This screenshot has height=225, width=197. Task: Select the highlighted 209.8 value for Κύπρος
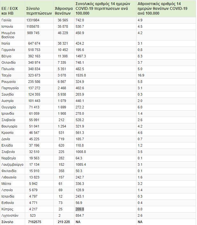point(80,209)
